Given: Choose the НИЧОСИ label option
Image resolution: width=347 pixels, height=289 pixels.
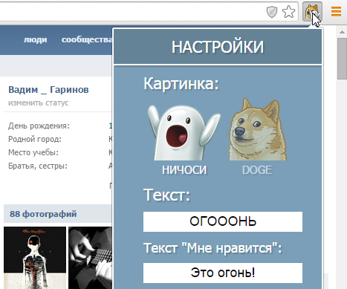Looking at the screenshot, I should [x=184, y=170].
